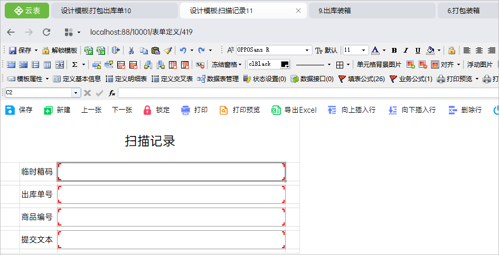Open the 冻结窗格 dropdown
Screen dimensions: 499x255
click(227, 65)
